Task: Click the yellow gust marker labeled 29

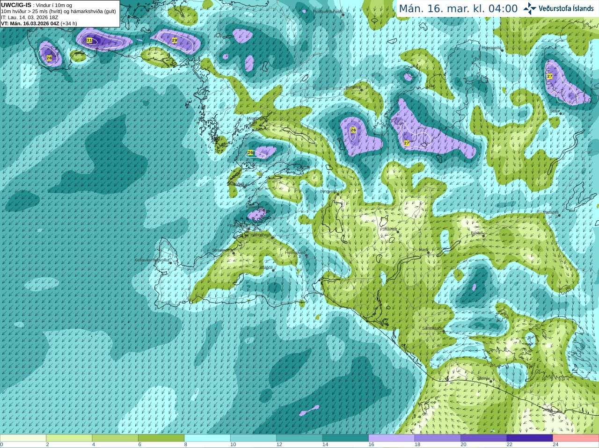Action: [x=175, y=41]
